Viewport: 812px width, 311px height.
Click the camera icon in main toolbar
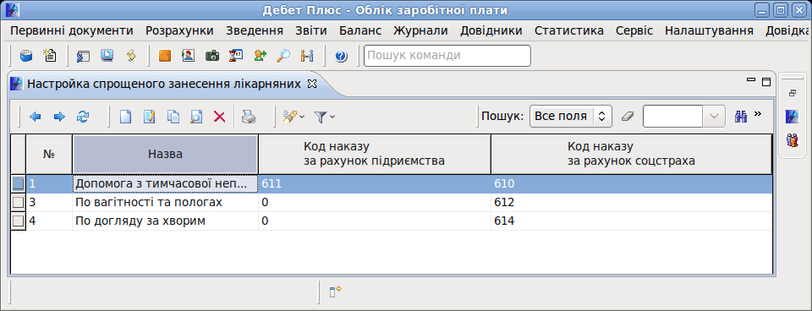click(x=211, y=56)
